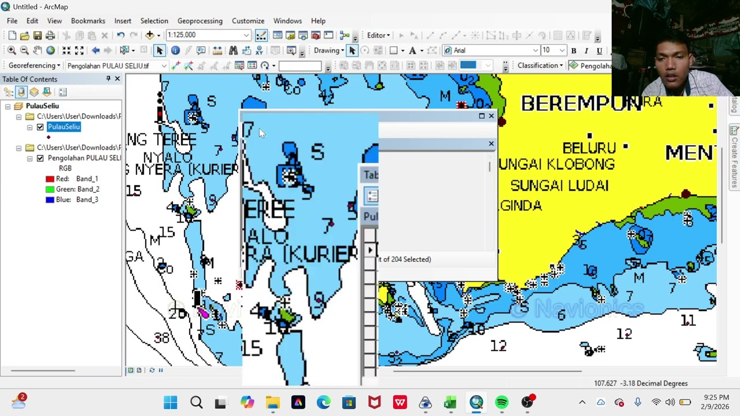The height and width of the screenshot is (416, 740).
Task: Click the Red Band_1 color swatch
Action: pos(50,179)
